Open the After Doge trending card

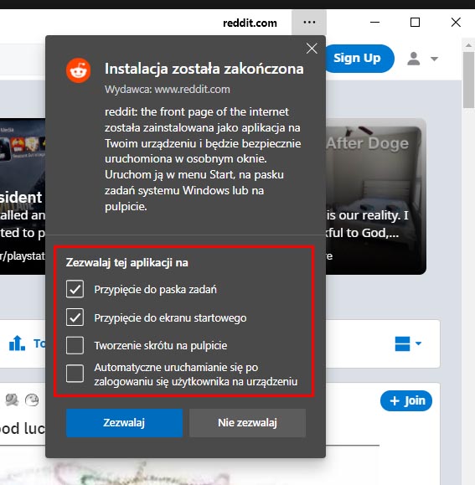pos(376,196)
